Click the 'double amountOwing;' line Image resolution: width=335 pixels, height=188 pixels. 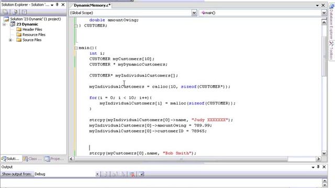click(114, 20)
